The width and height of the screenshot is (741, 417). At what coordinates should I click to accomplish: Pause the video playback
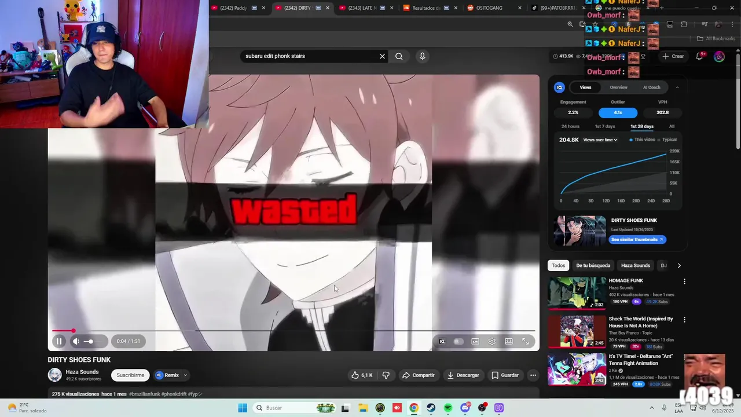58,341
